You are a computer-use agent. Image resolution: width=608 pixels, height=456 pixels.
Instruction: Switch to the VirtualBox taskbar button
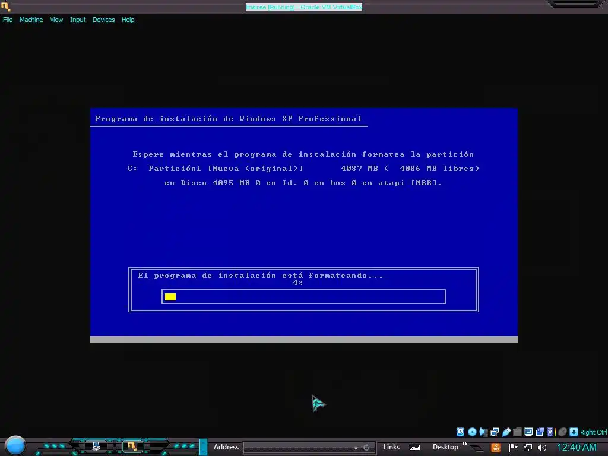[132, 446]
